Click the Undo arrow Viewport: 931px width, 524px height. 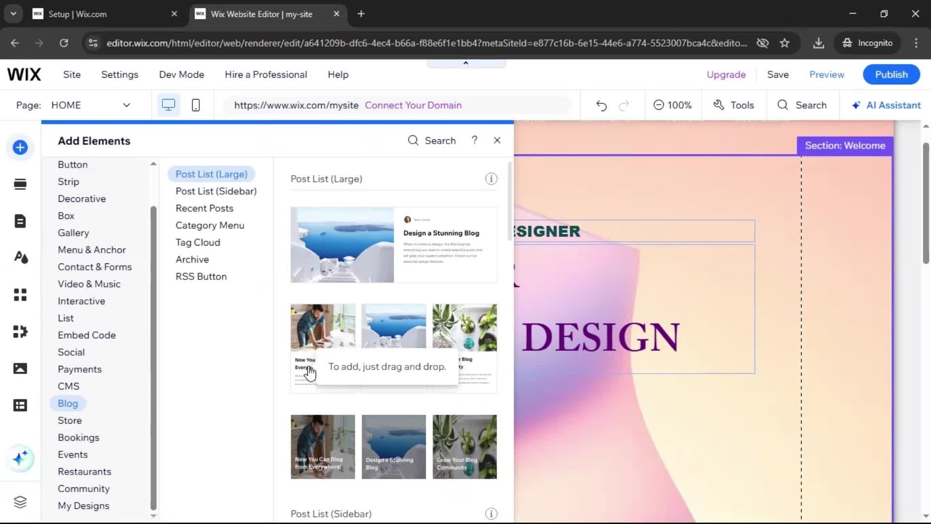601,105
